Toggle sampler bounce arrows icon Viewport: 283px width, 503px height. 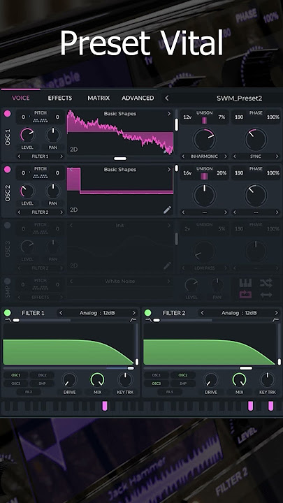tap(266, 295)
